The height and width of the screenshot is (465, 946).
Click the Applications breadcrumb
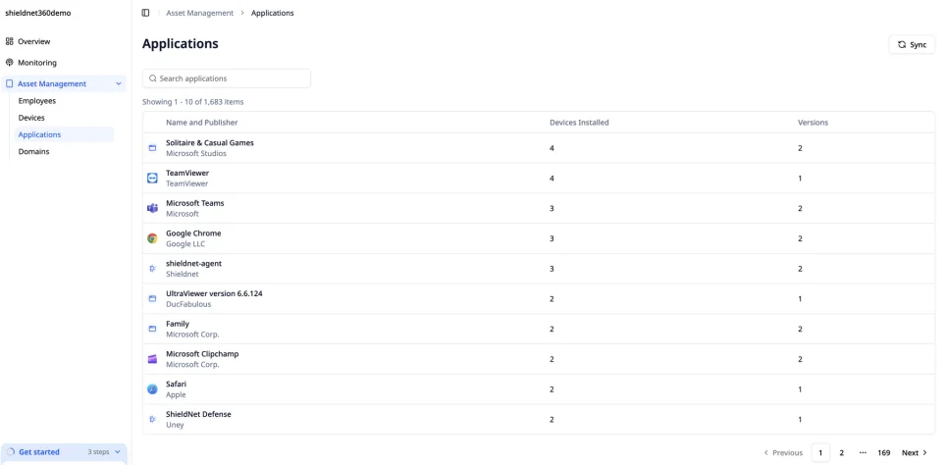[273, 13]
